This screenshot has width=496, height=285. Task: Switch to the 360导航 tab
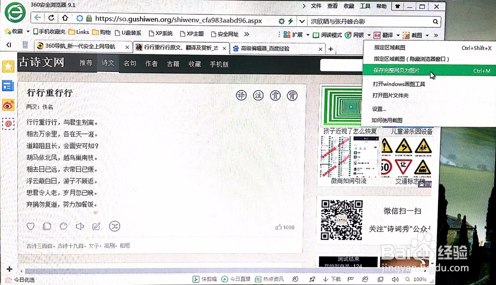[x=82, y=46]
